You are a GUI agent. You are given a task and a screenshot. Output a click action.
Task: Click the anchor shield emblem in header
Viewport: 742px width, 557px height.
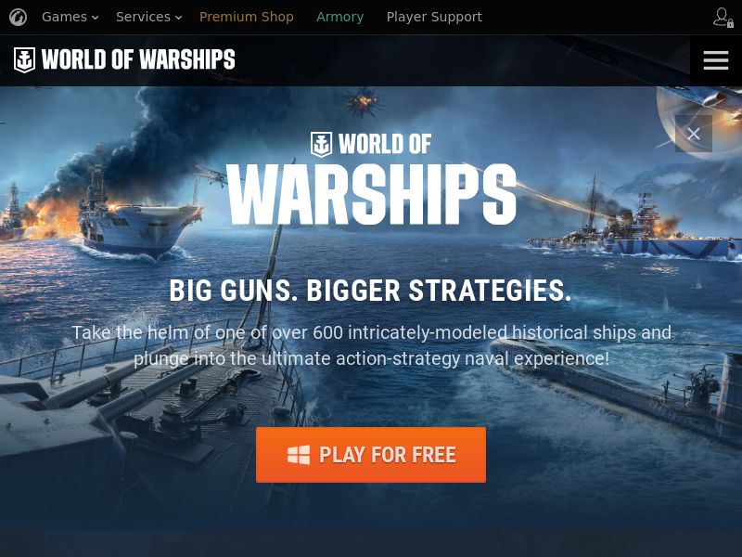(x=24, y=59)
